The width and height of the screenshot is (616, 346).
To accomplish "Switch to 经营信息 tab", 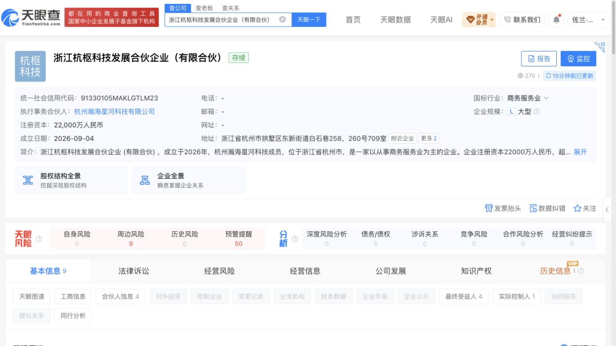I will pyautogui.click(x=305, y=271).
